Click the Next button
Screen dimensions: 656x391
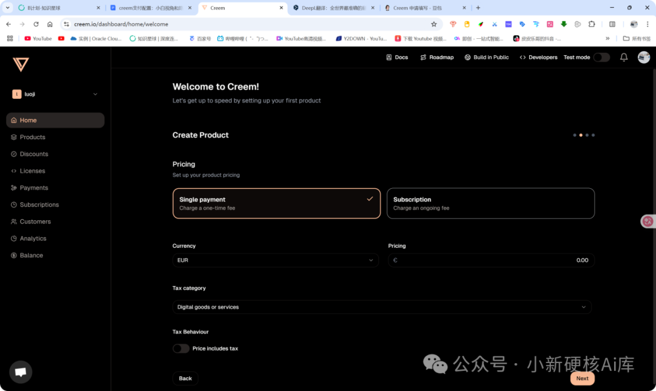[x=582, y=378]
